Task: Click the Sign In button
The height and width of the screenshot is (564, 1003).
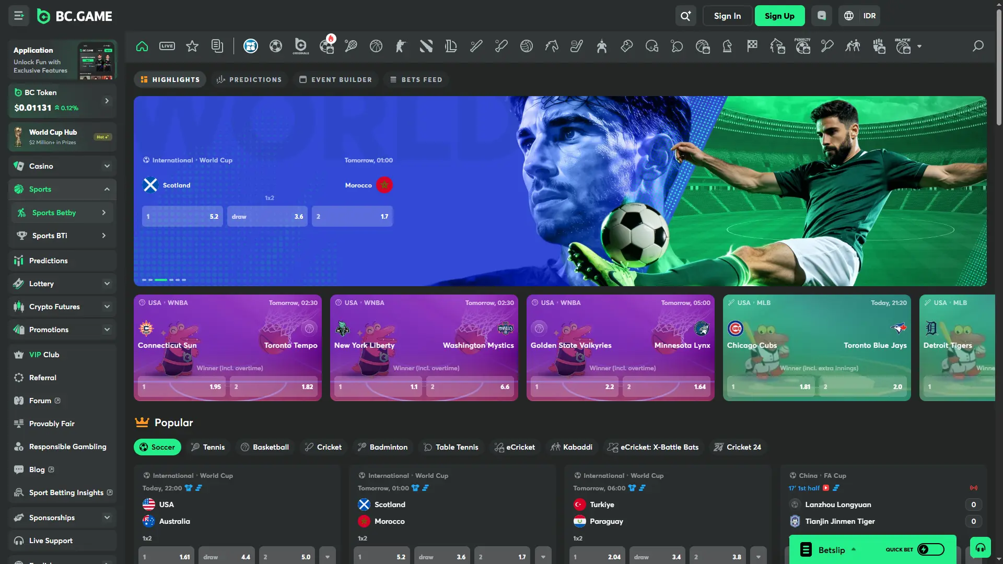Action: pyautogui.click(x=727, y=16)
